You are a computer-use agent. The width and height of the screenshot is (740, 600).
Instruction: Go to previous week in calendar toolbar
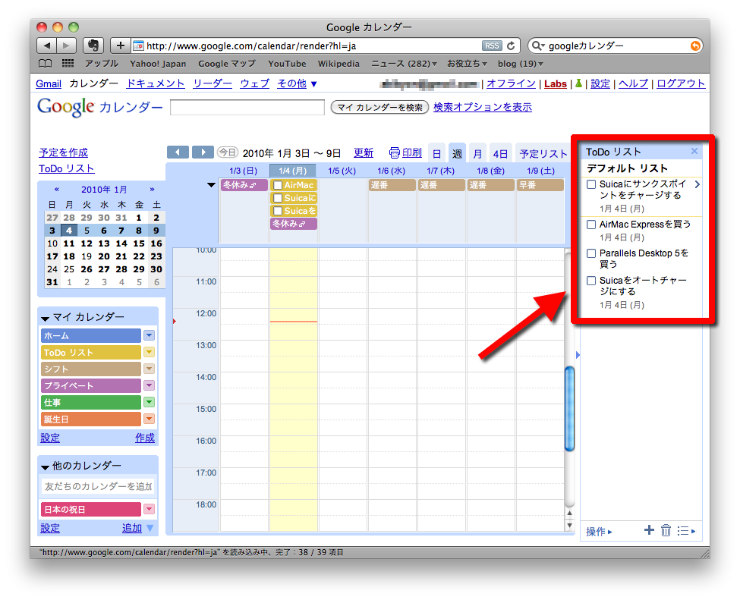tap(178, 152)
